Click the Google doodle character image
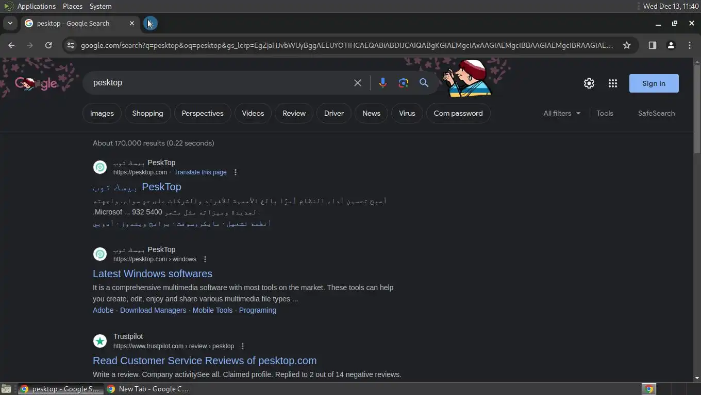The height and width of the screenshot is (395, 701). (x=468, y=78)
